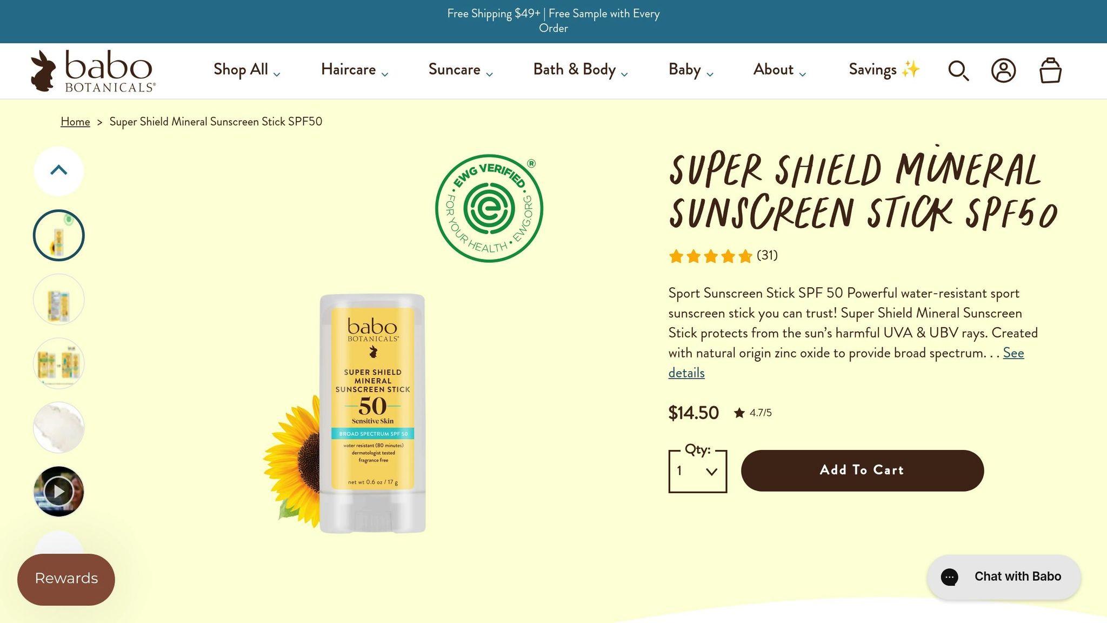Open the account profile icon
Viewport: 1107px width, 623px height.
click(1004, 71)
